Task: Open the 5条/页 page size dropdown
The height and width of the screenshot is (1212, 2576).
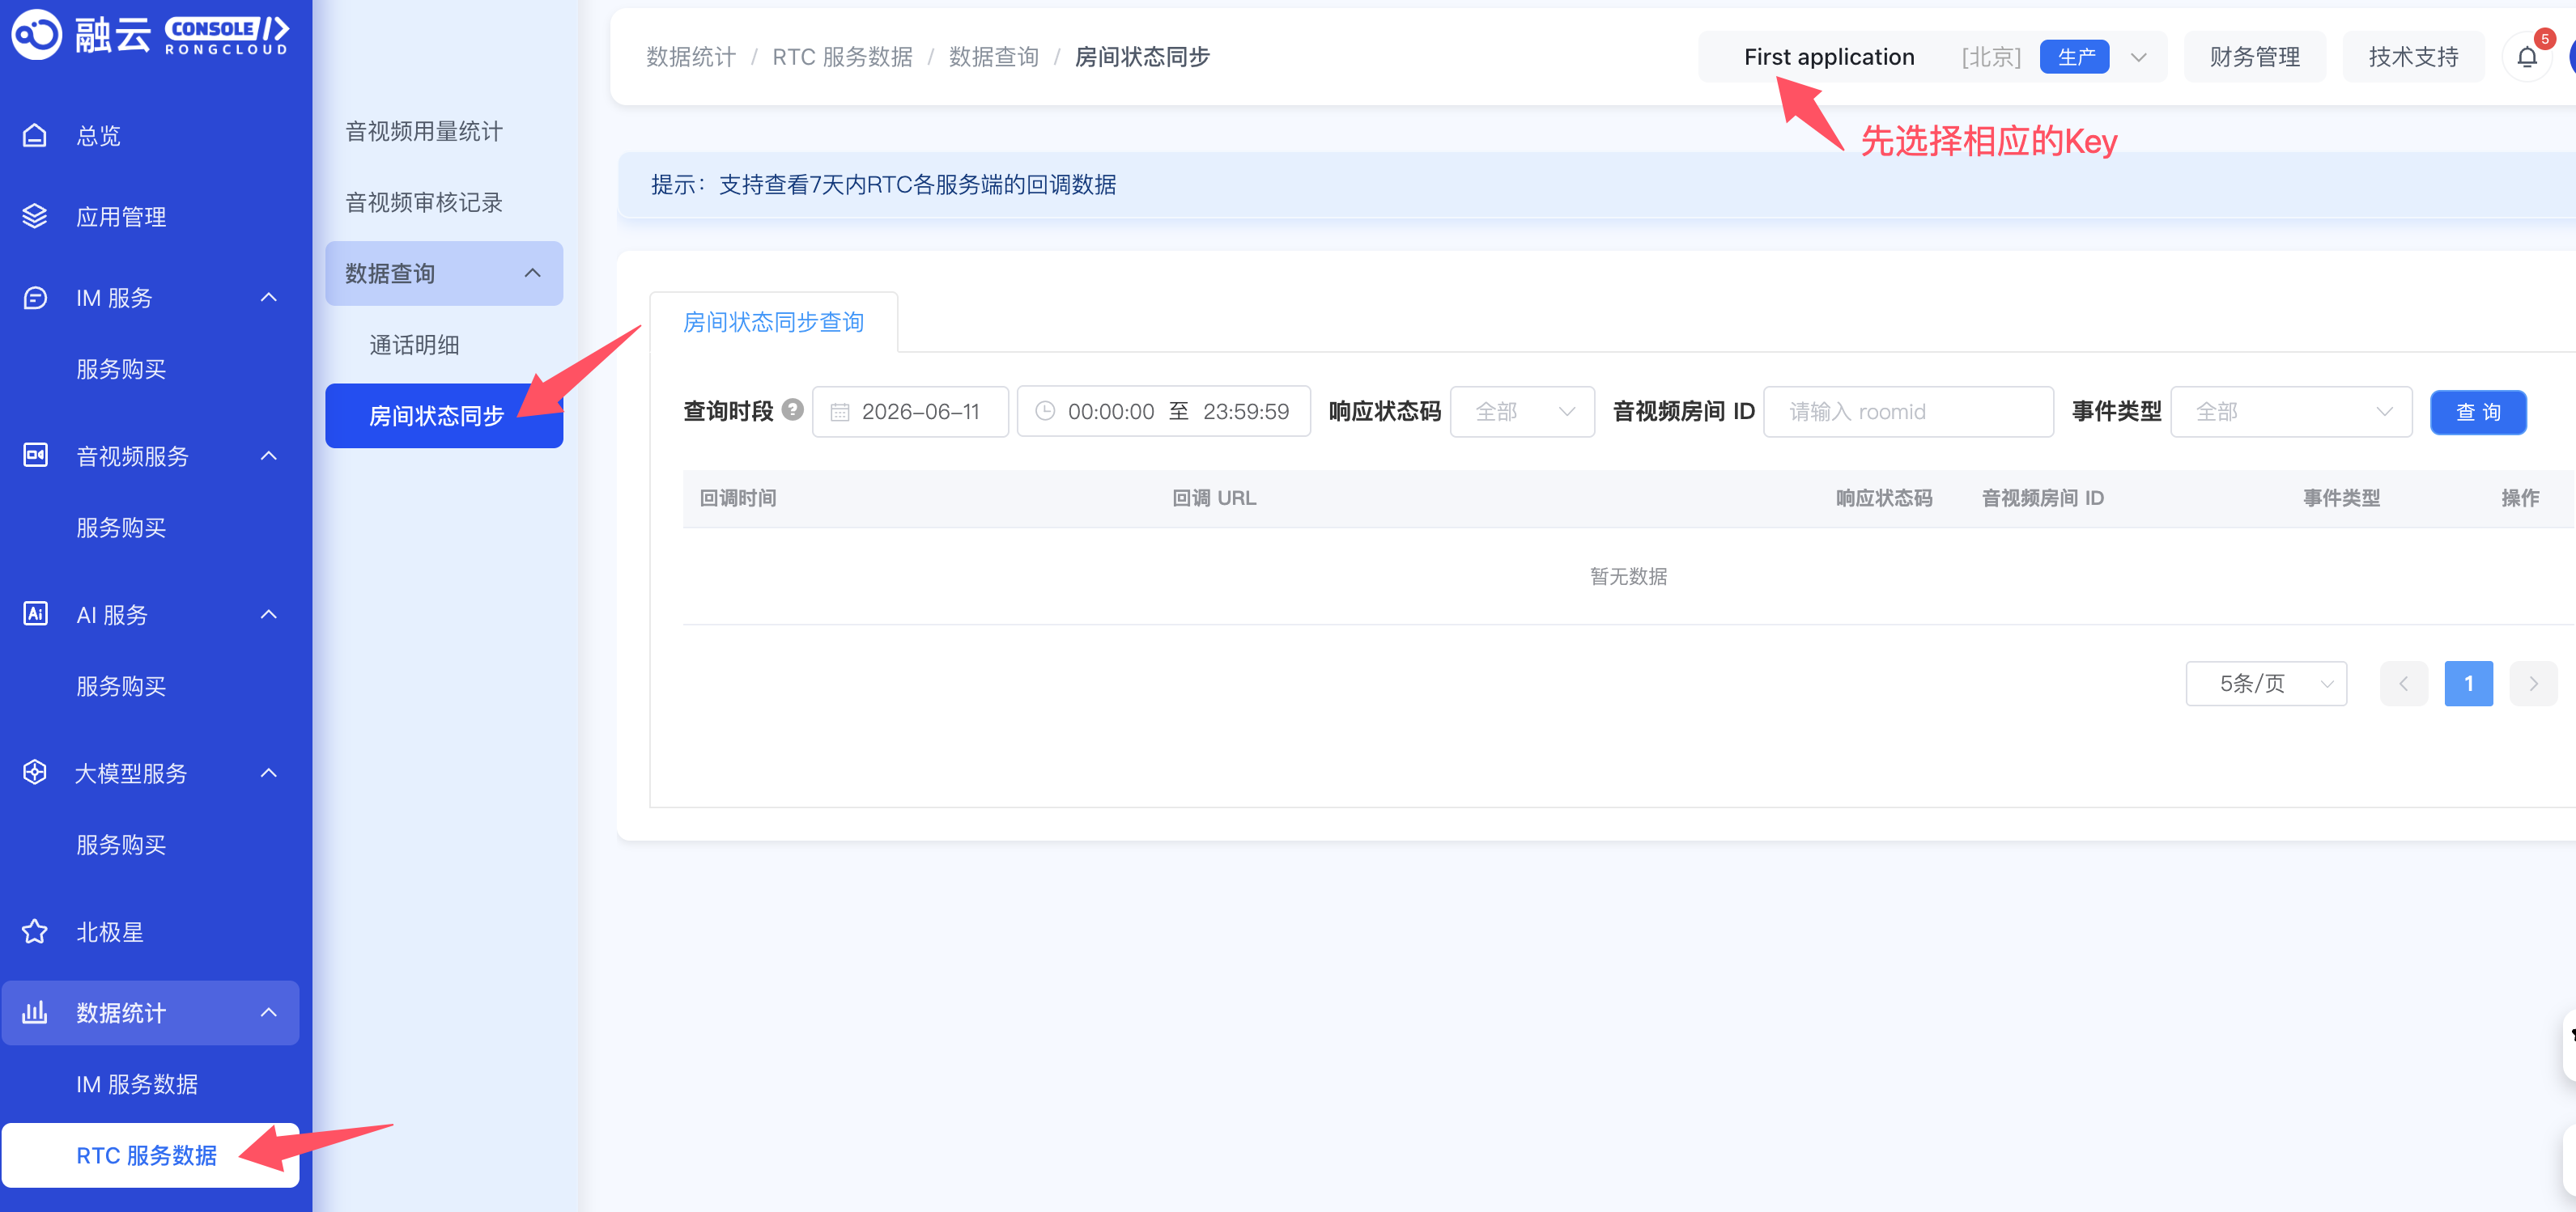Action: [2266, 684]
